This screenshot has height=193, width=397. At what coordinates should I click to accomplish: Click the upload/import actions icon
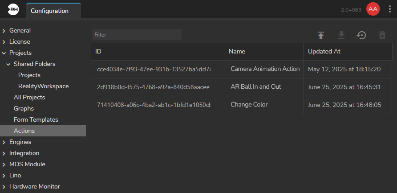tap(320, 35)
